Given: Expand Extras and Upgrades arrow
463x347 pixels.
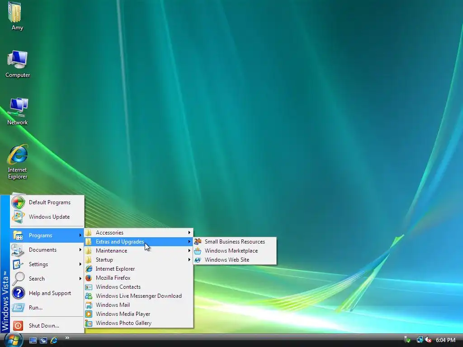Looking at the screenshot, I should 189,242.
